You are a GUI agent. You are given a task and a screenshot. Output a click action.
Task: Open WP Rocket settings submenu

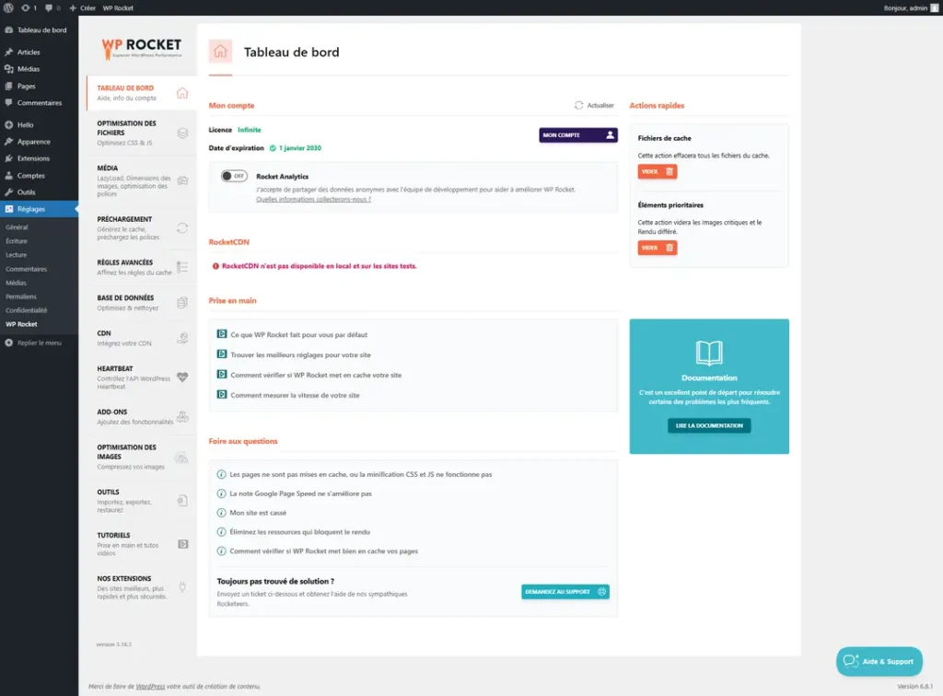pos(22,324)
